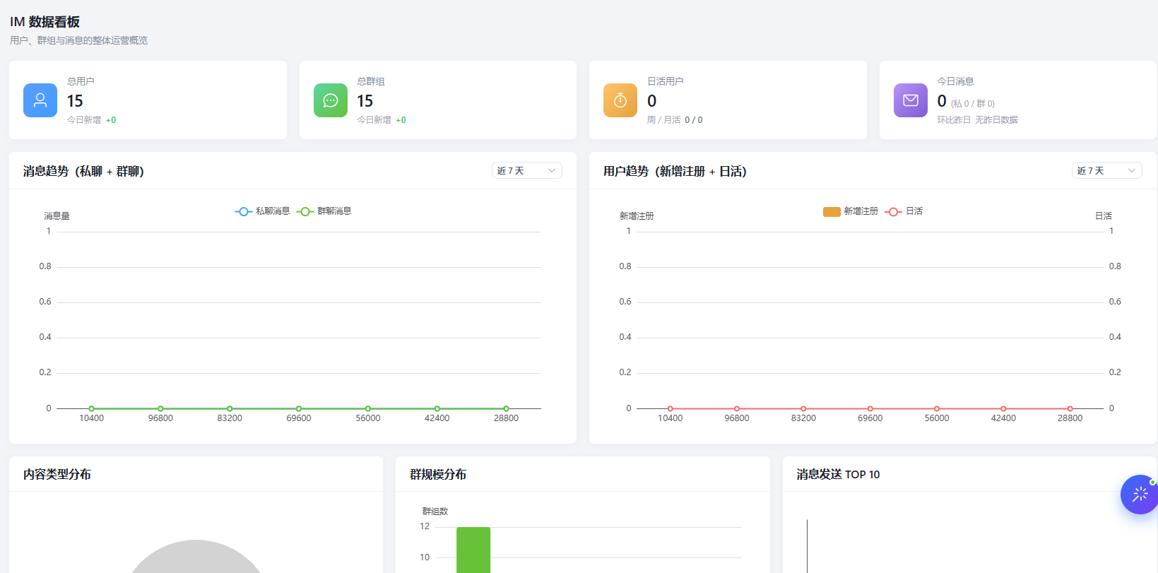The image size is (1158, 573).
Task: Click the 28800 data point in 消息趋势
Action: [506, 408]
